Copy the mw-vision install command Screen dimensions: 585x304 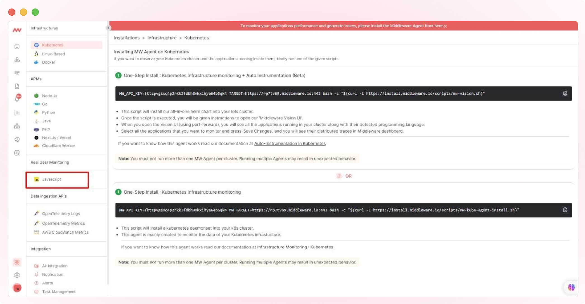pyautogui.click(x=565, y=93)
